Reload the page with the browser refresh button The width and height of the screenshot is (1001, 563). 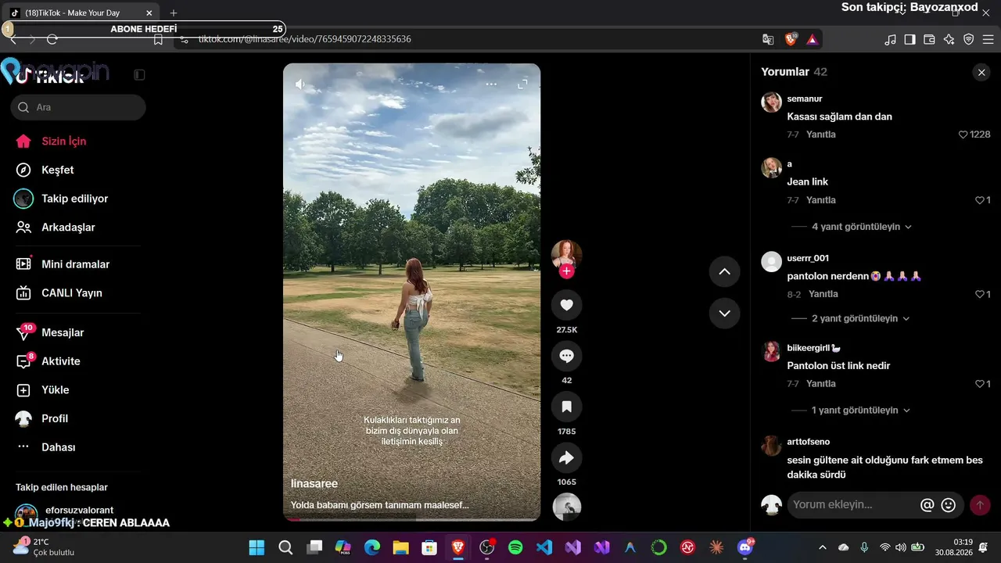coord(52,39)
